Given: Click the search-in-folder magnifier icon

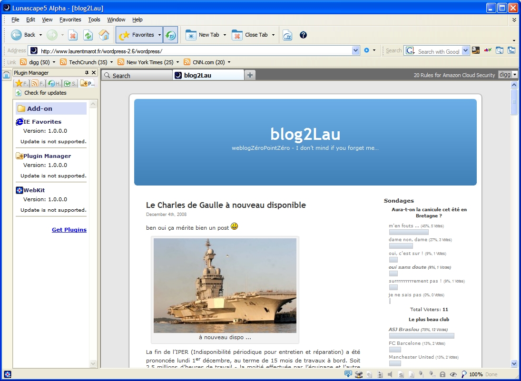Looking at the screenshot, I should tap(500, 50).
